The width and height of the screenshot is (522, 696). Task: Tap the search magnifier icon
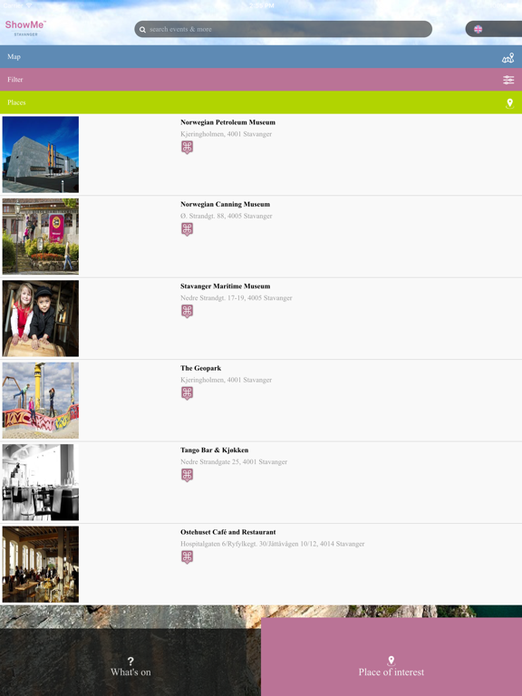tap(142, 30)
